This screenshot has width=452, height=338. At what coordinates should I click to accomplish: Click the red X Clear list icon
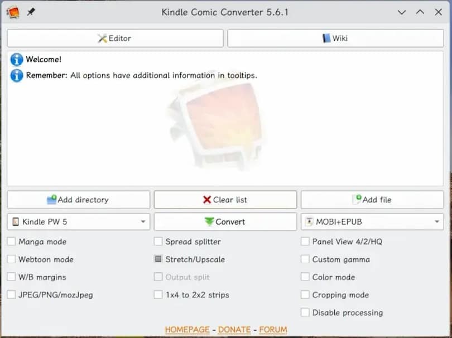point(206,200)
